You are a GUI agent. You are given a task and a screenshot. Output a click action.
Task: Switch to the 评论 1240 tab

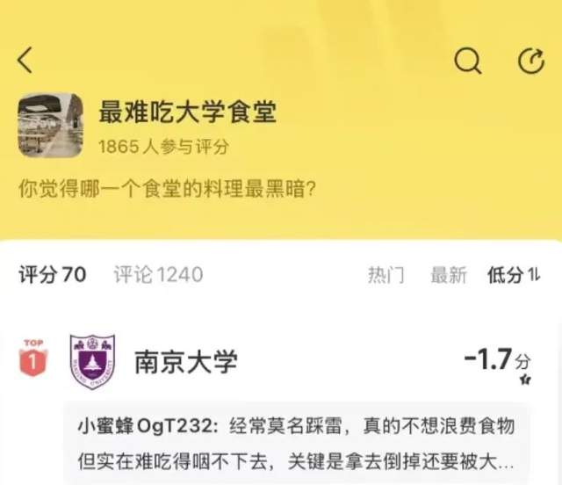158,275
